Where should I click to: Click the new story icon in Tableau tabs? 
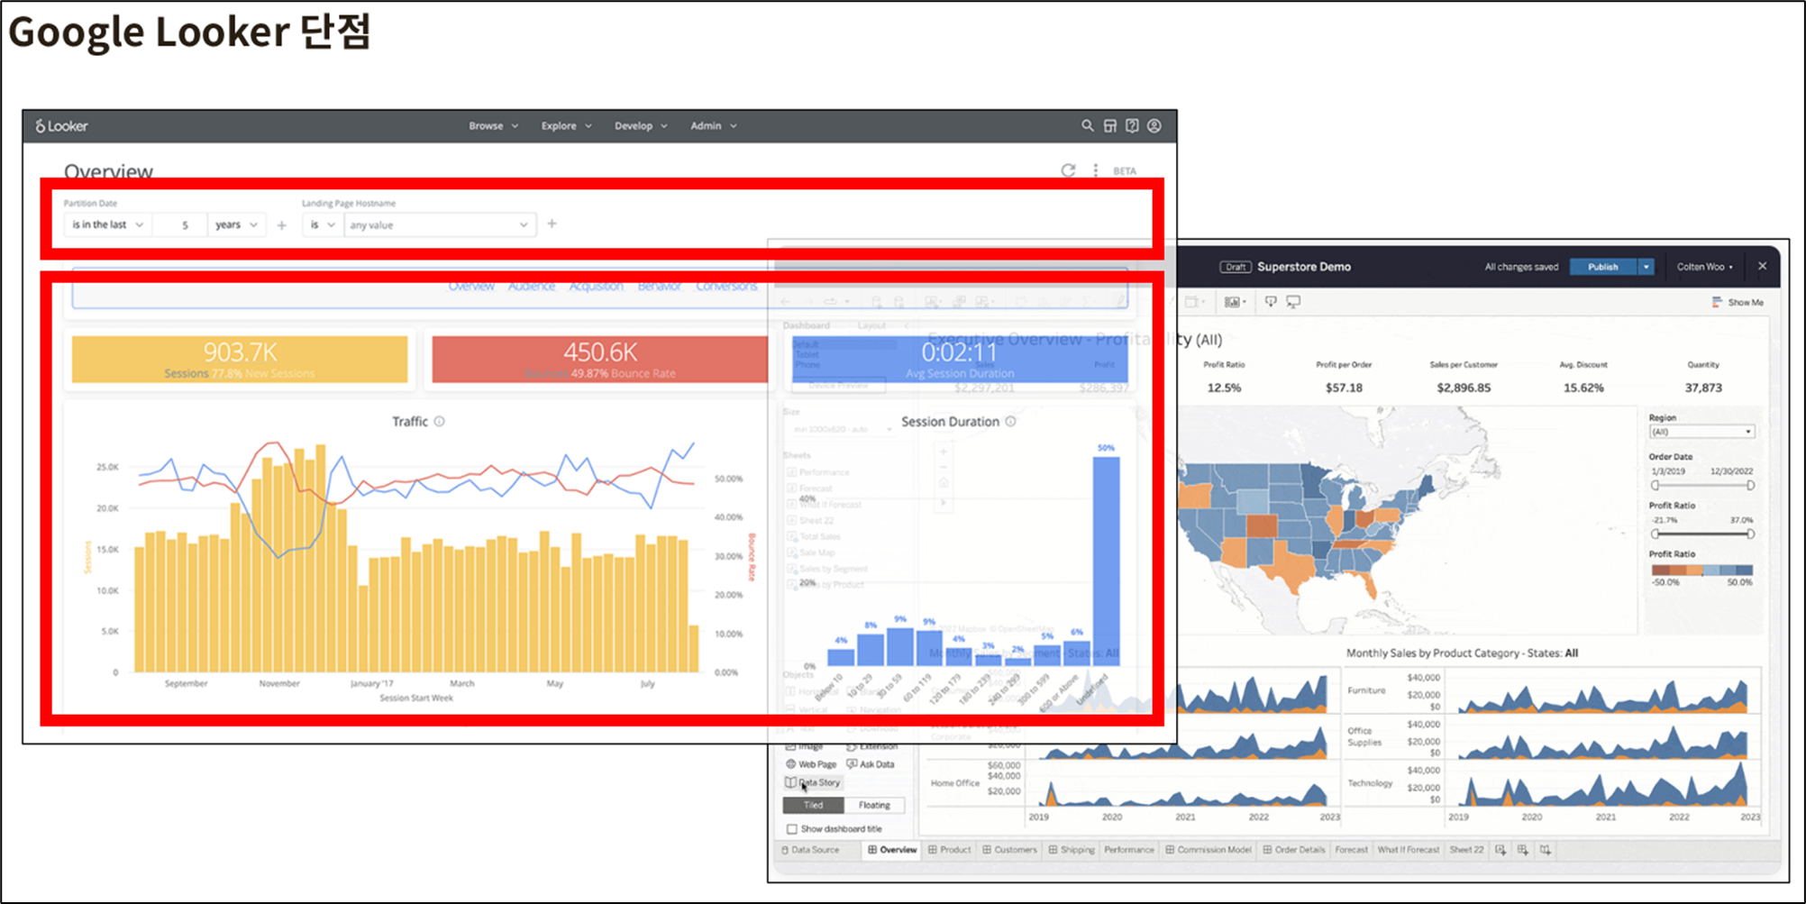click(1546, 850)
